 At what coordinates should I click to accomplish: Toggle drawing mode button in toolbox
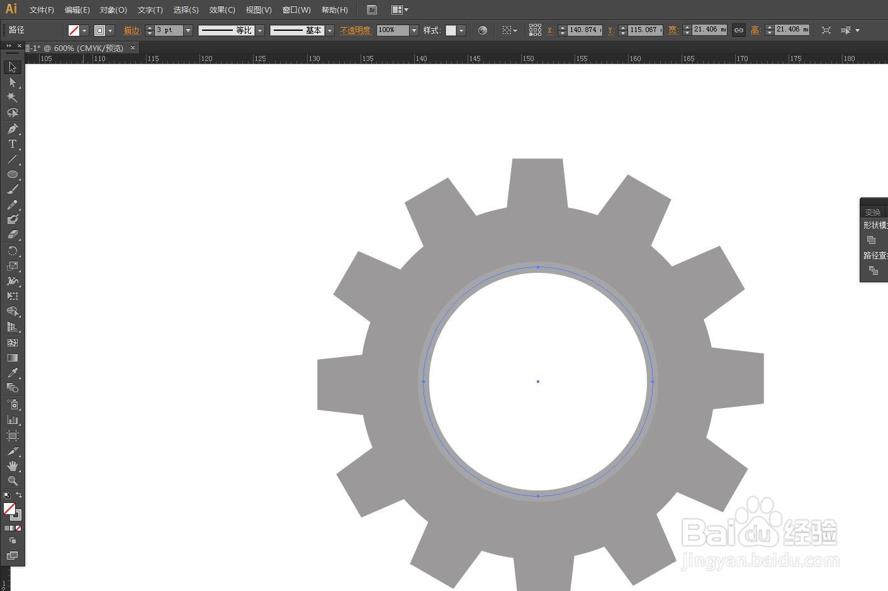tap(13, 540)
